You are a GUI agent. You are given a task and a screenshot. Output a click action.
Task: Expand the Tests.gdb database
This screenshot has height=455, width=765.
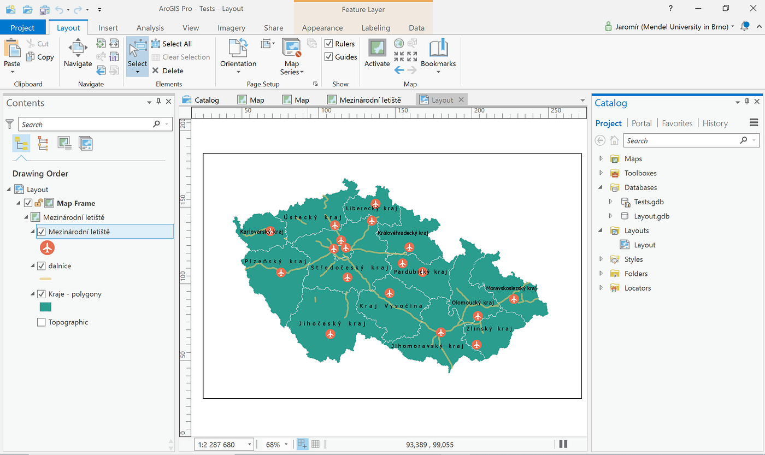pyautogui.click(x=610, y=202)
